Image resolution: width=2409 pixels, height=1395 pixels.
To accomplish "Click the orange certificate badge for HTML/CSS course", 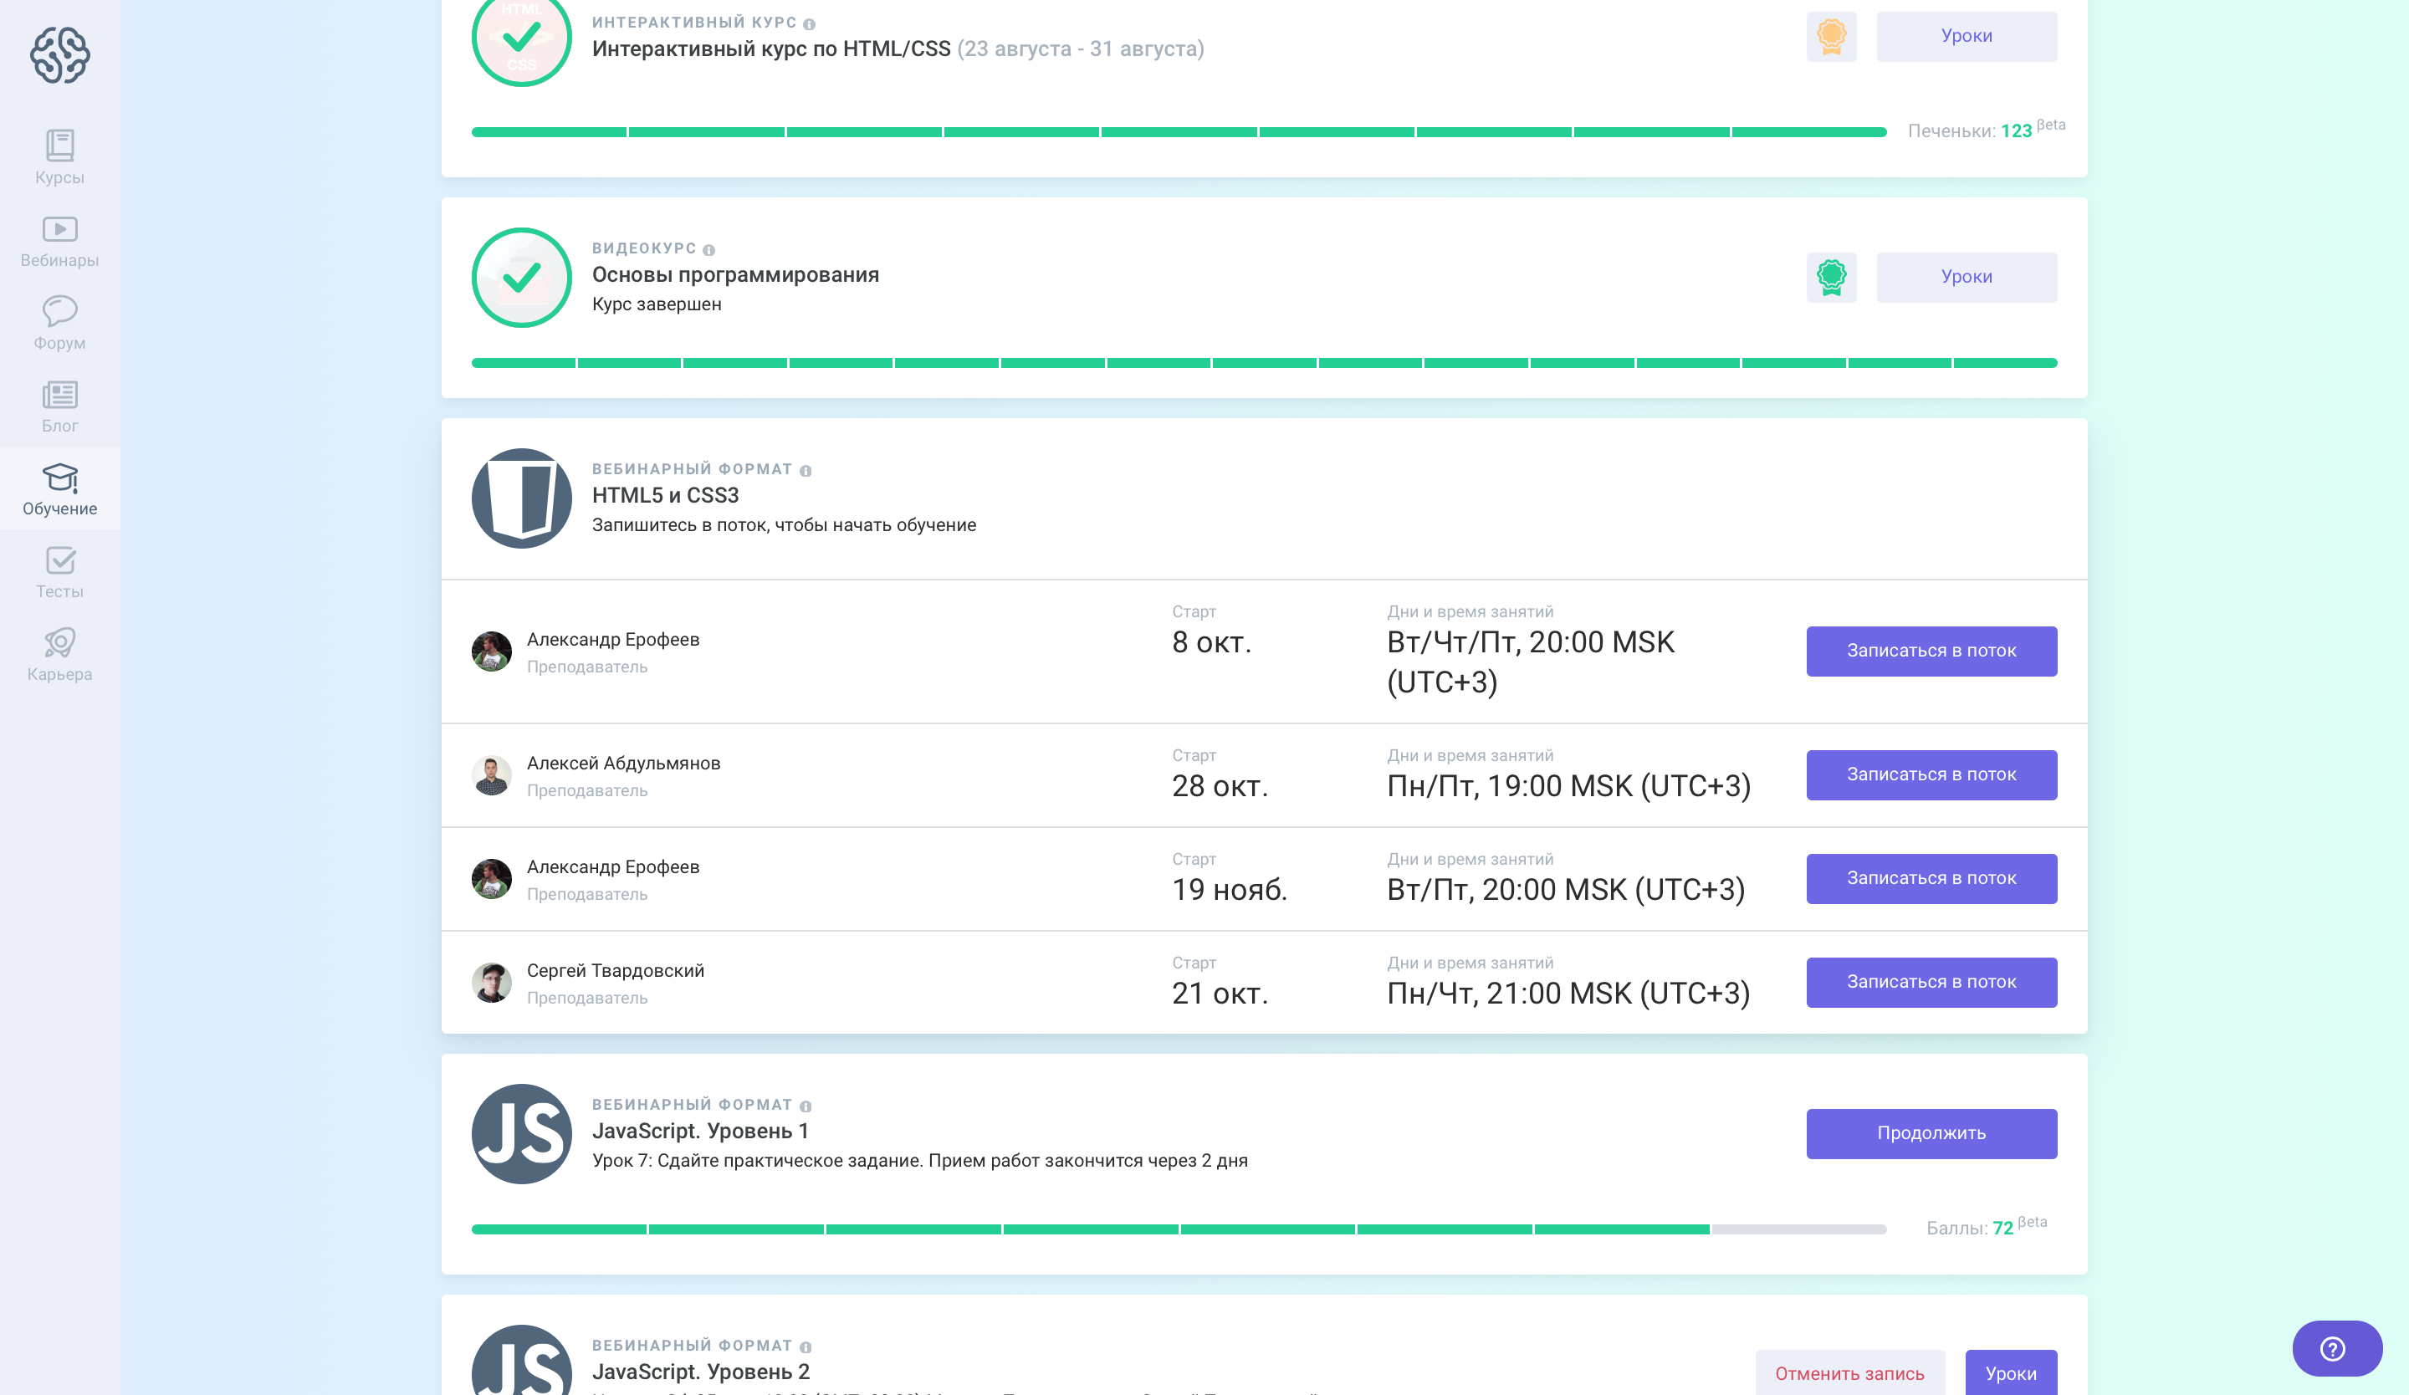I will coord(1831,36).
